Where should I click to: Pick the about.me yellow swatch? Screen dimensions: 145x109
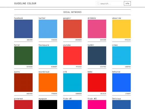[122, 29]
